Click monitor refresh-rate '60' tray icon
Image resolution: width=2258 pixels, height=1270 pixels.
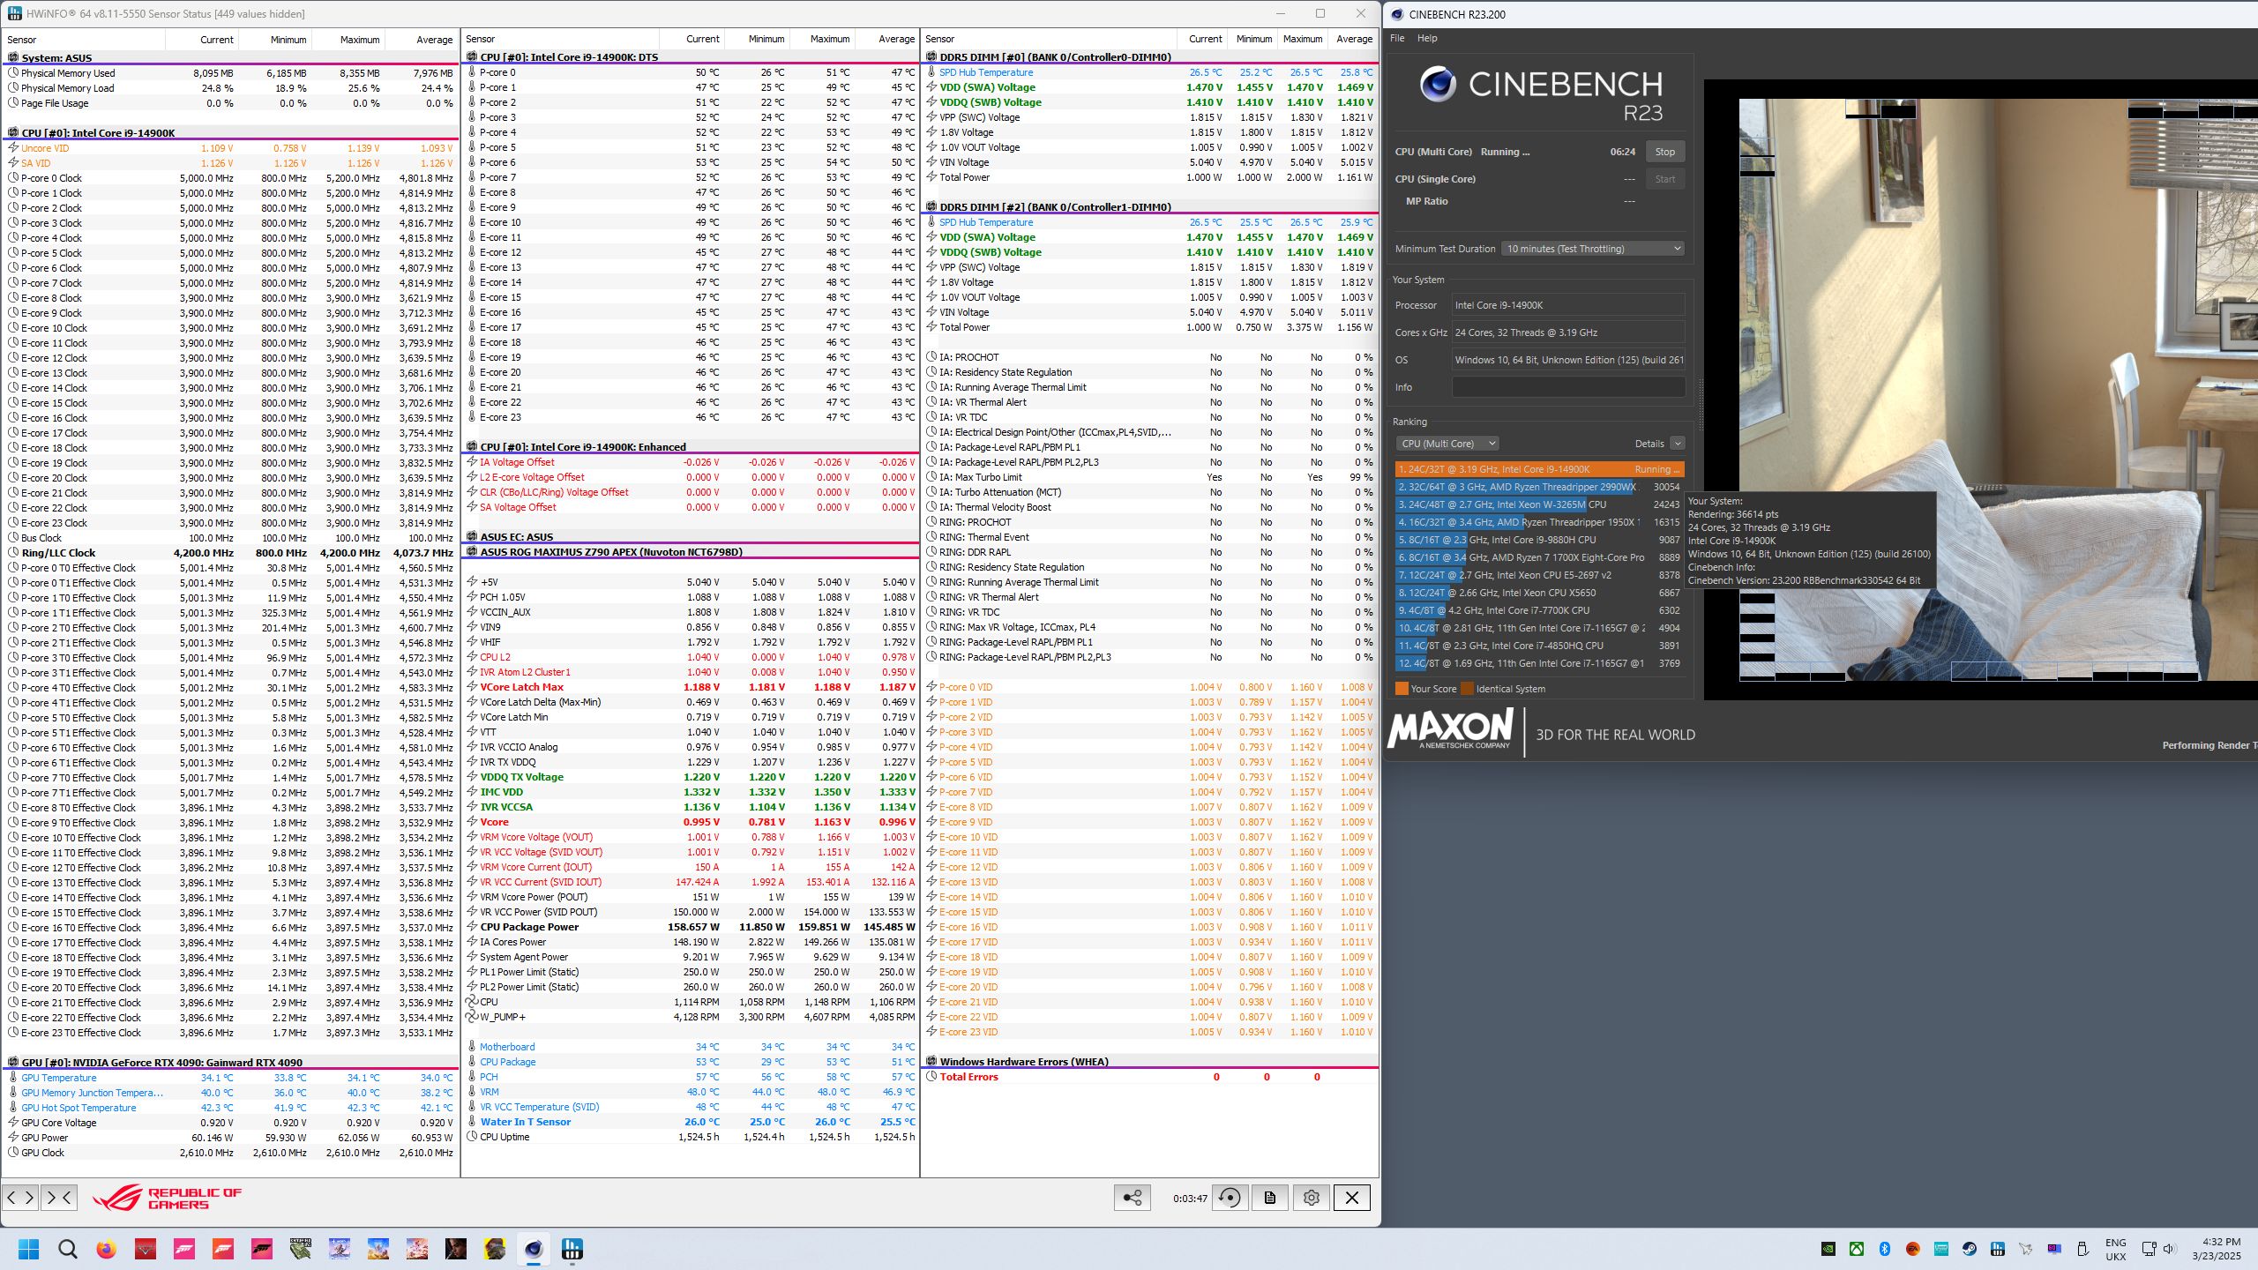coord(2054,1249)
